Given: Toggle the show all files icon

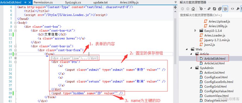Looking at the screenshot, I should 225,9.
